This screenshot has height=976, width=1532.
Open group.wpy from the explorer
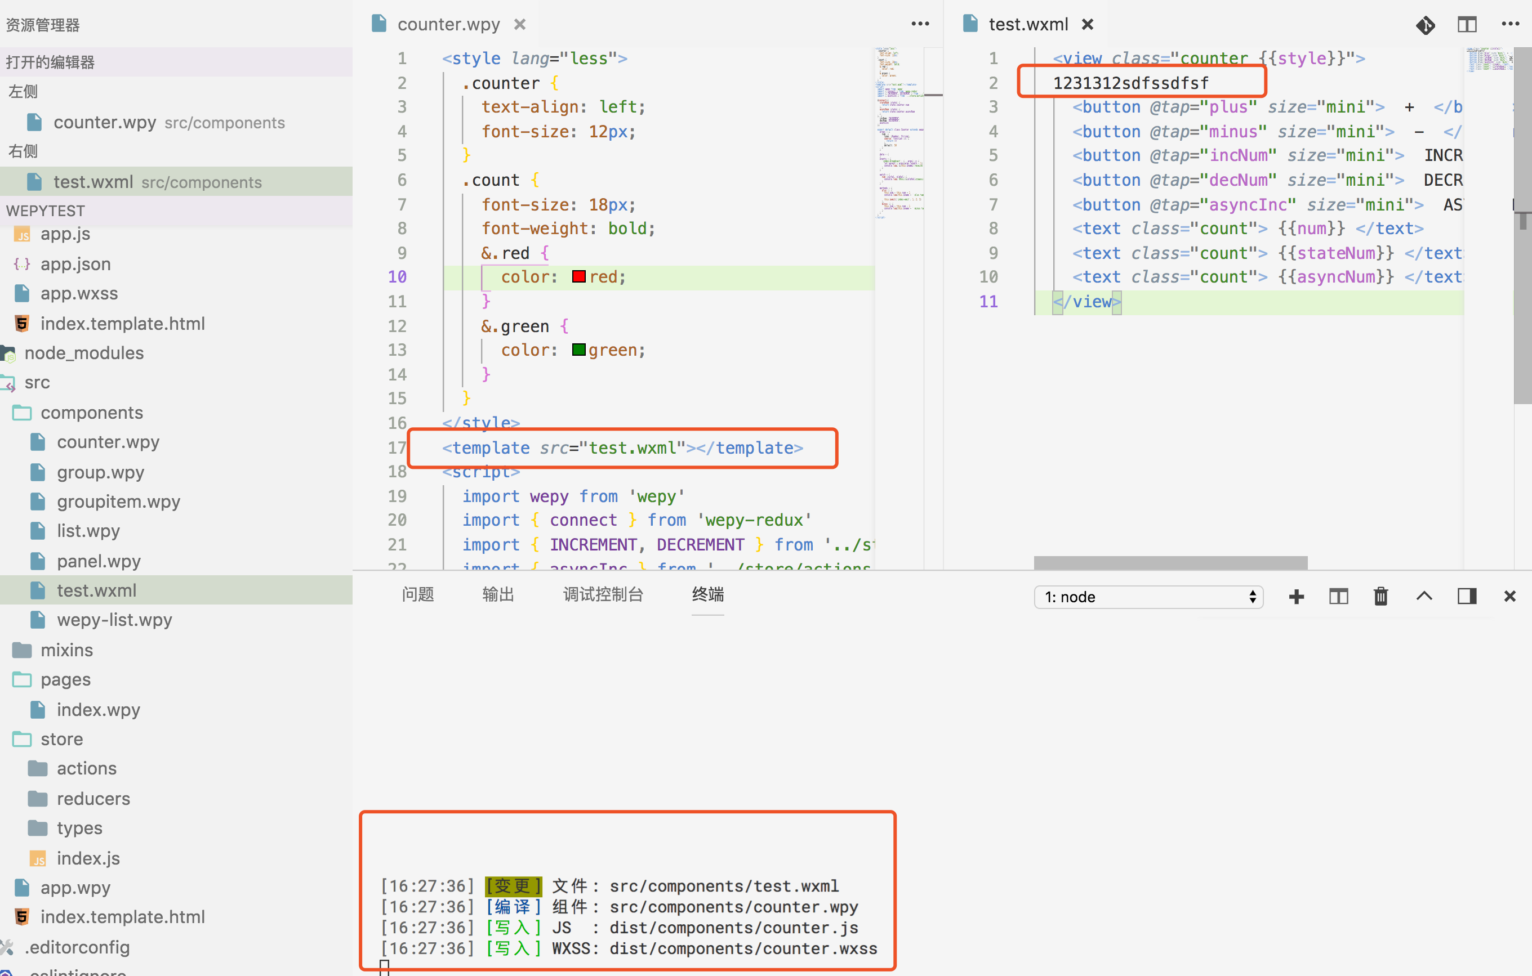pyautogui.click(x=100, y=472)
